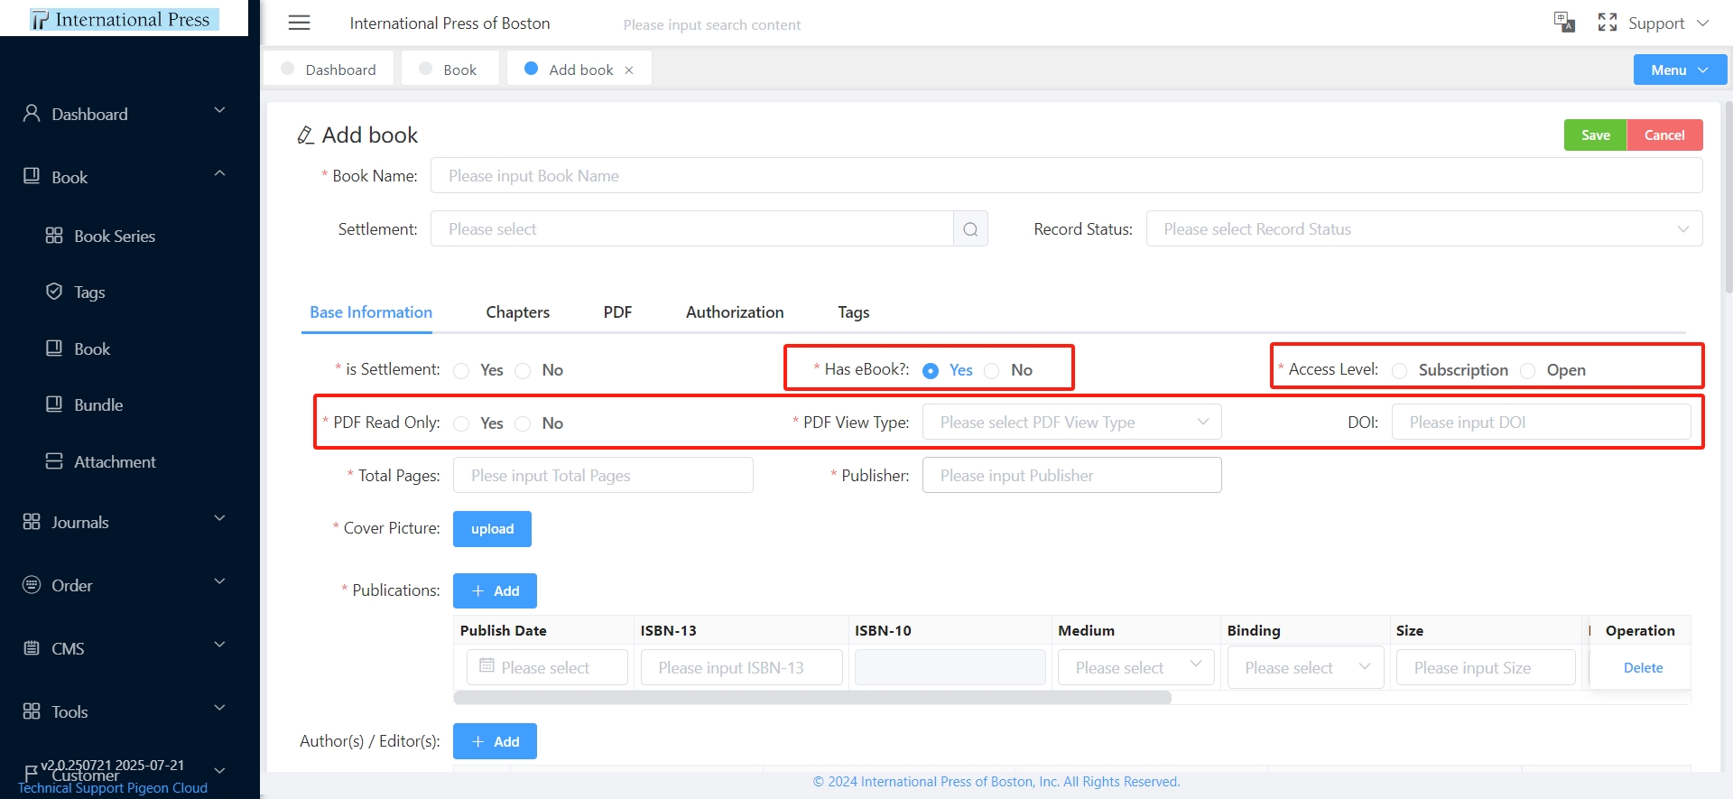This screenshot has height=799, width=1733.
Task: Open the Book page tab
Action: 449,70
